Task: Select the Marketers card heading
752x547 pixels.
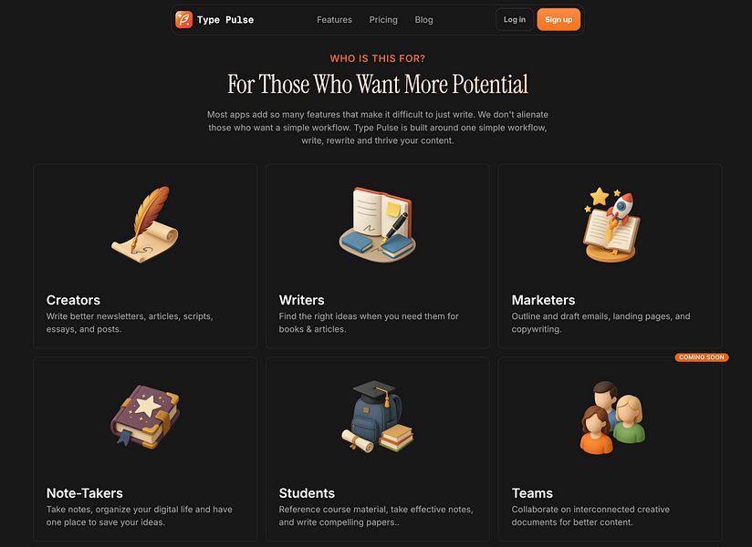Action: [543, 300]
